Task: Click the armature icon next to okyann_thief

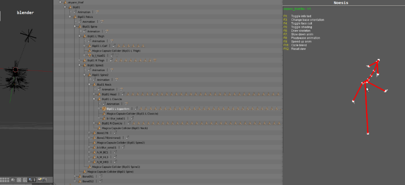Action: pyautogui.click(x=65, y=2)
